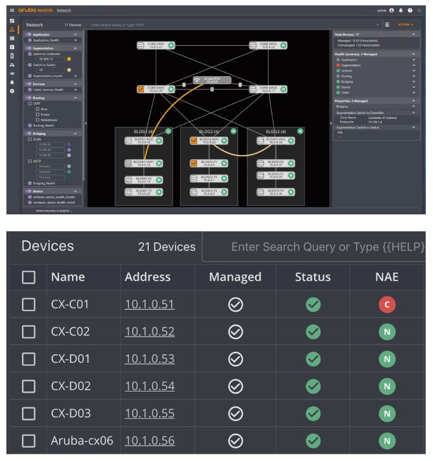Select the BLDG01-SW01 stacked switch node
The image size is (433, 461).
[x=144, y=163]
